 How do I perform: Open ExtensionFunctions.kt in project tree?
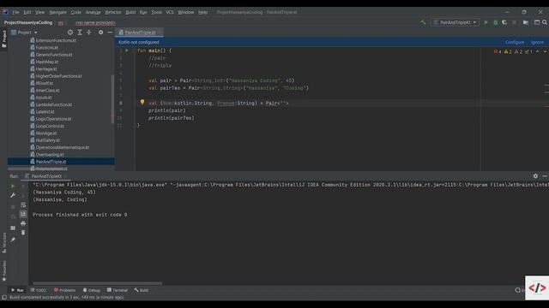tap(56, 40)
